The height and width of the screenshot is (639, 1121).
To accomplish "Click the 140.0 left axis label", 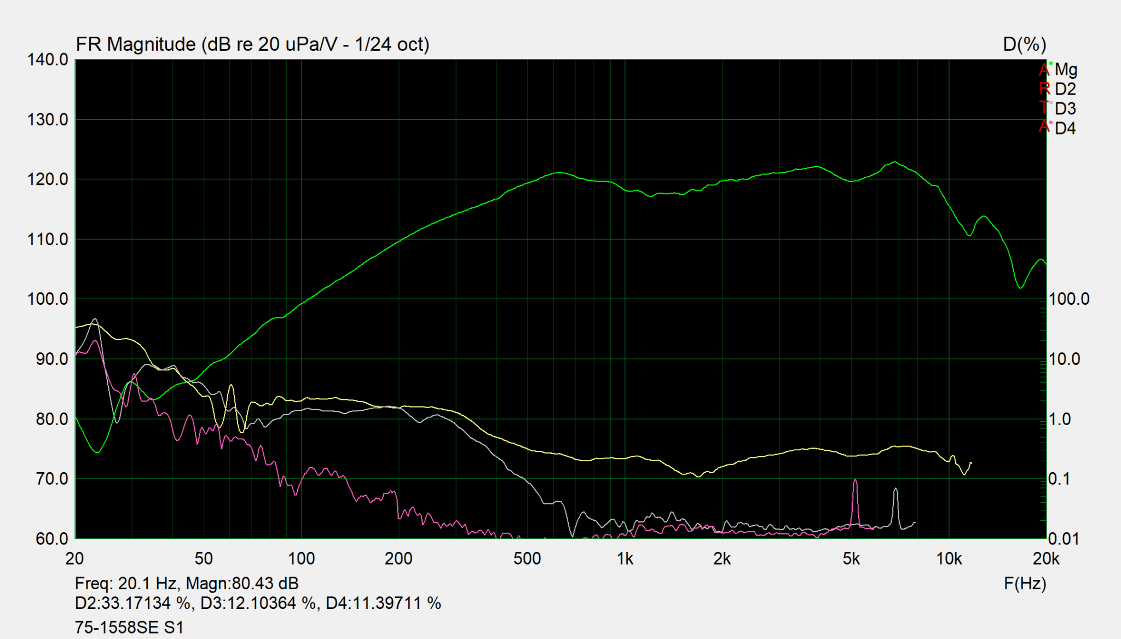I will coord(48,59).
